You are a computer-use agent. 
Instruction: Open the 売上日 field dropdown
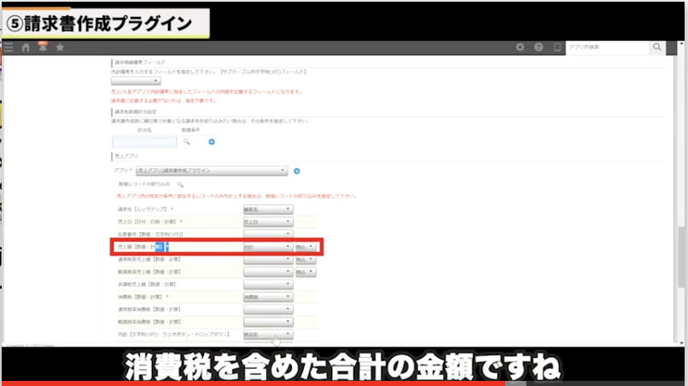click(267, 221)
